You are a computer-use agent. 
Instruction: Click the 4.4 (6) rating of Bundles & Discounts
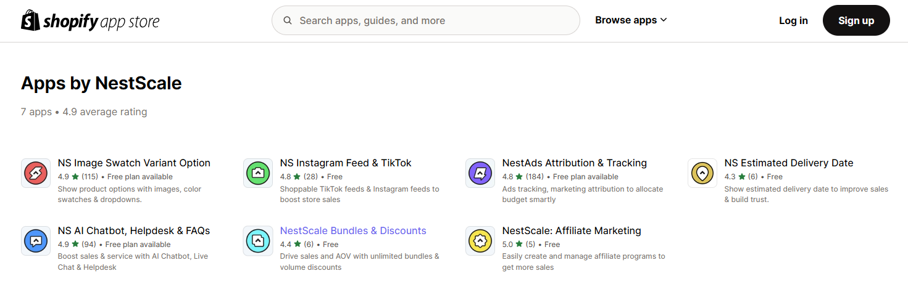click(297, 245)
